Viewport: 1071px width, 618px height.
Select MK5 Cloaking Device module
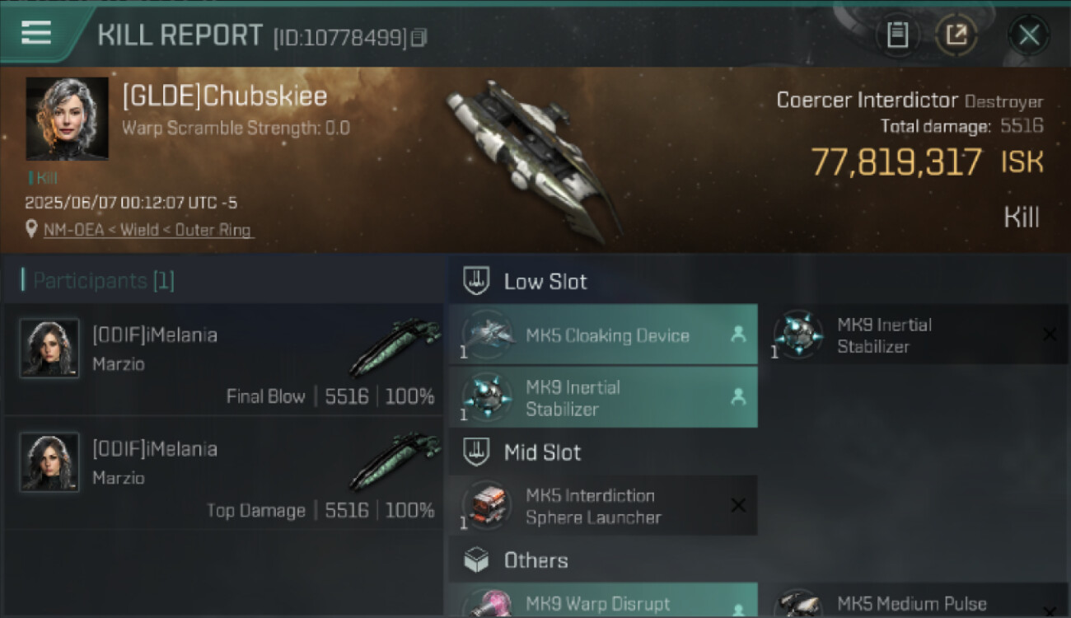(603, 335)
